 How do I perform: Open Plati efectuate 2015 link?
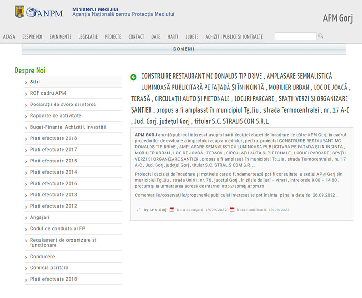coord(53,161)
